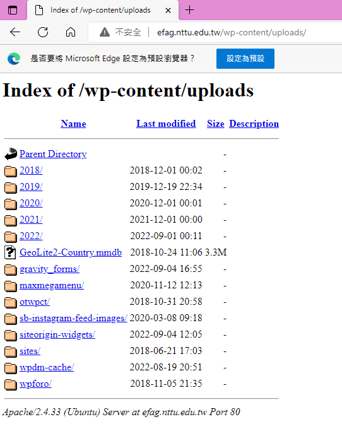Viewport: 342px width, 424px height.
Task: Sort listing by Size
Action: pos(215,124)
